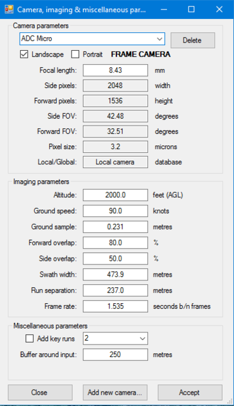Click the Focal length input field
Screen dimensions: 234x406
point(115,70)
